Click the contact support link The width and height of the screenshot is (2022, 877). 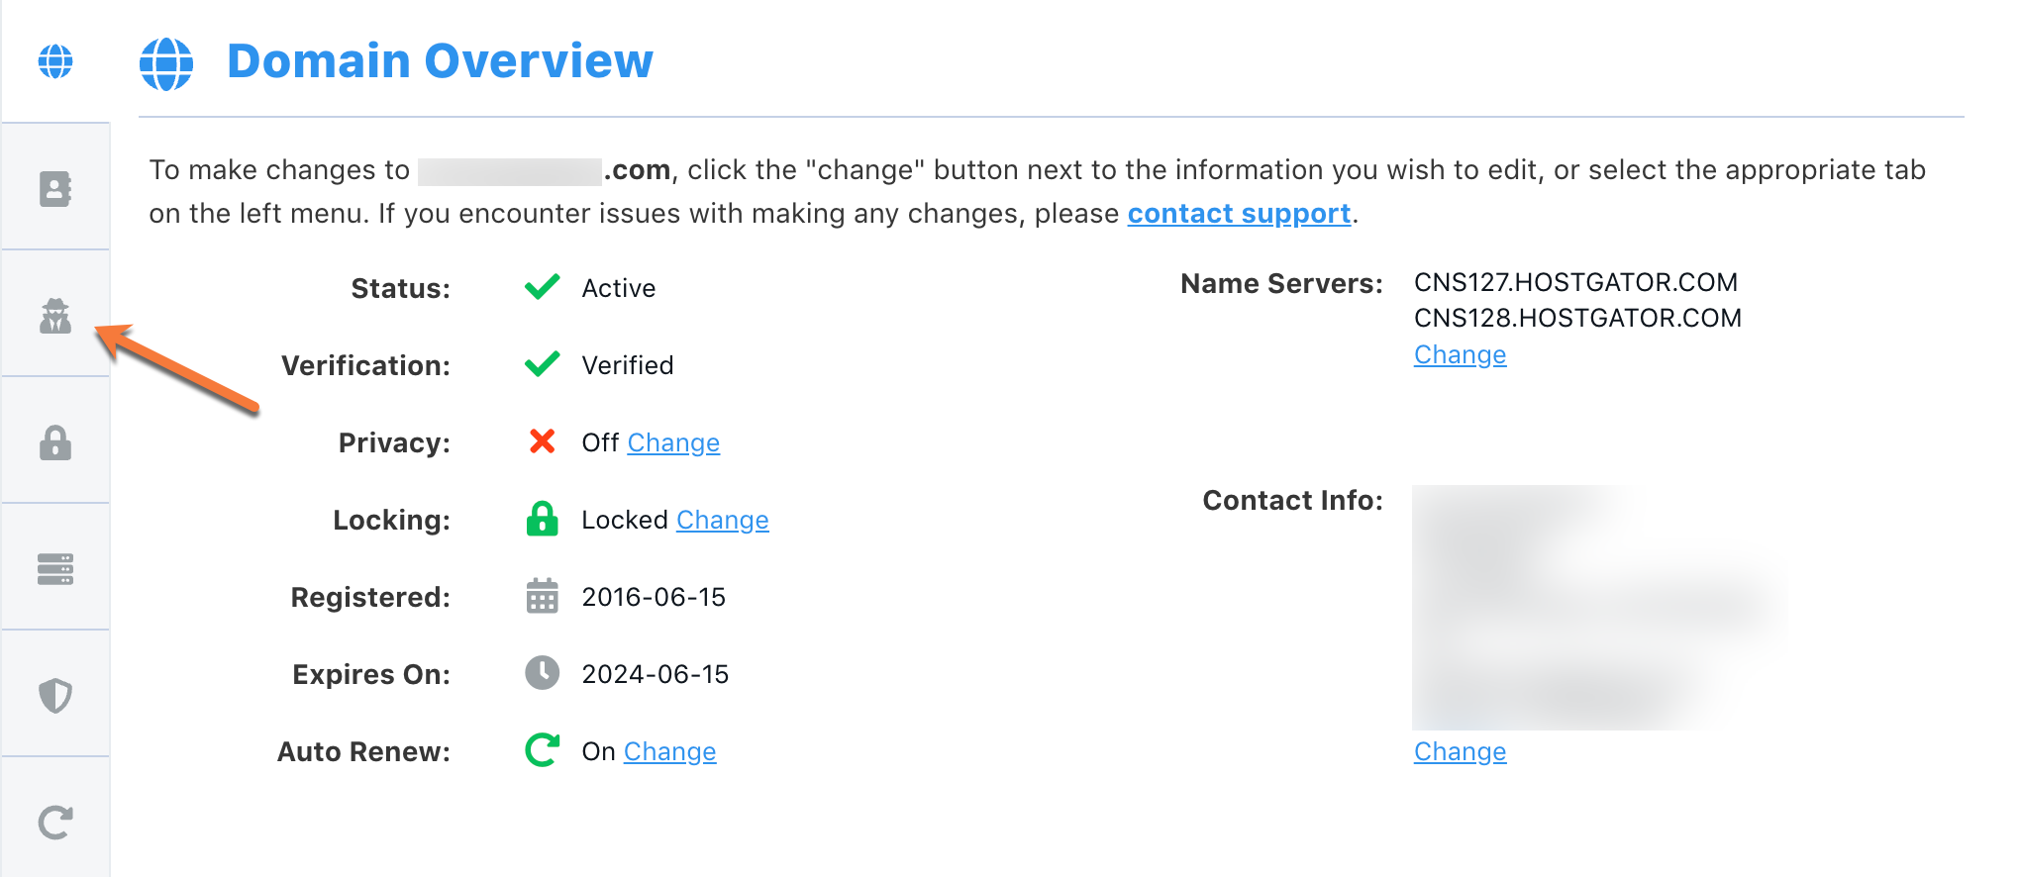pyautogui.click(x=1239, y=214)
